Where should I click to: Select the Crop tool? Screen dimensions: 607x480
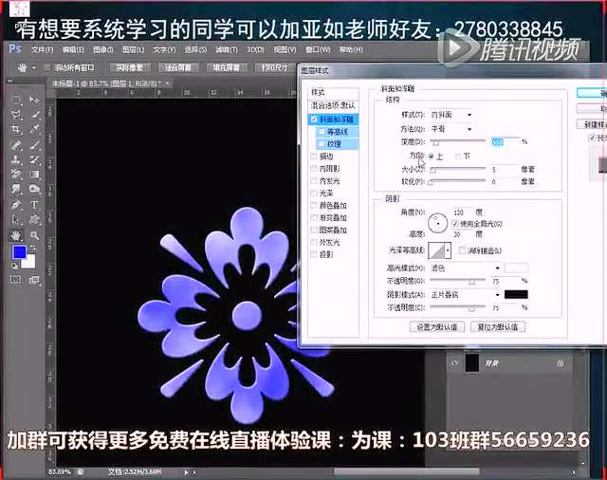point(15,129)
